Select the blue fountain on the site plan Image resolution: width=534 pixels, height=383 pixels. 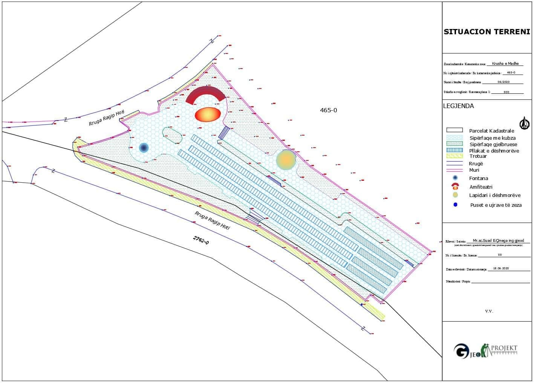(144, 148)
